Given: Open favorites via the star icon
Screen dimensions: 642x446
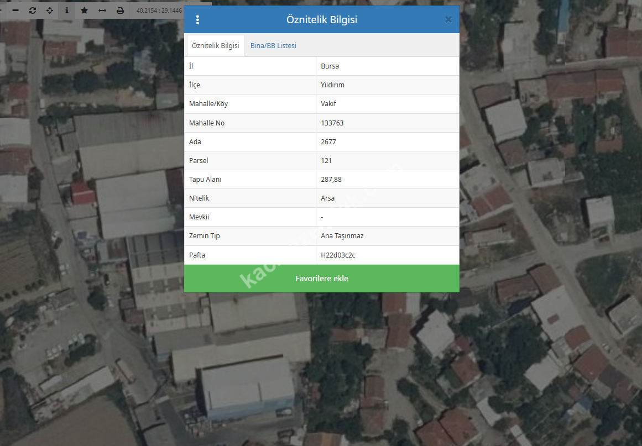Looking at the screenshot, I should tap(84, 11).
